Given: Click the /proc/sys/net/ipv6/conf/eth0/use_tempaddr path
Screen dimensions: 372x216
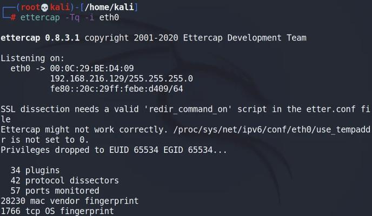Looking at the screenshot, I should coord(272,130).
